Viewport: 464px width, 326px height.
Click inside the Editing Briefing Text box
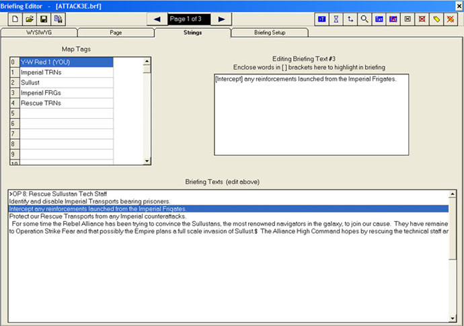[x=311, y=115]
